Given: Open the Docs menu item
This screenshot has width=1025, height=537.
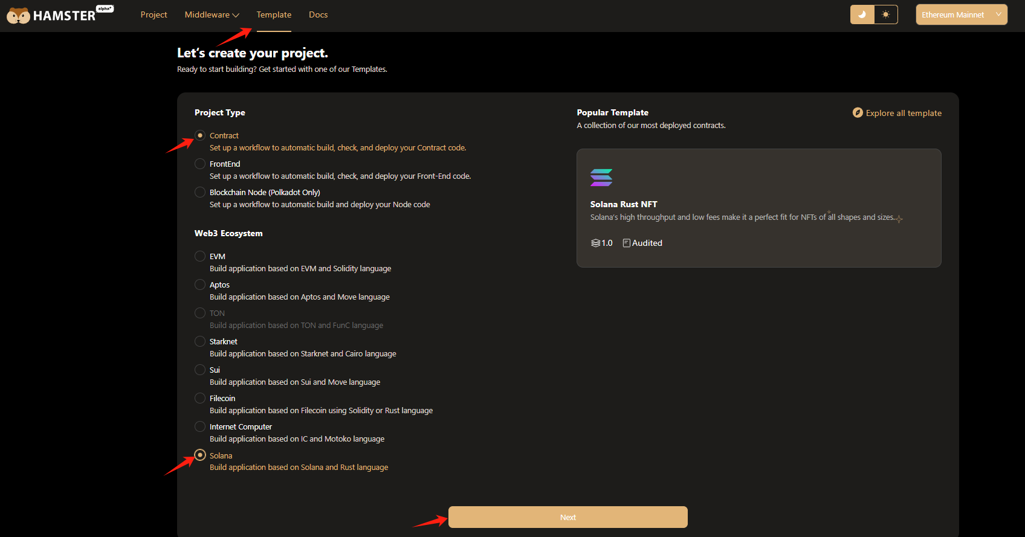Looking at the screenshot, I should pyautogui.click(x=318, y=14).
